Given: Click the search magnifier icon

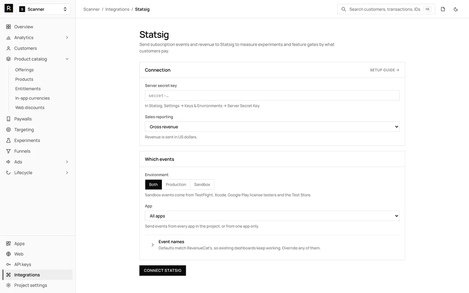Looking at the screenshot, I should (x=344, y=9).
